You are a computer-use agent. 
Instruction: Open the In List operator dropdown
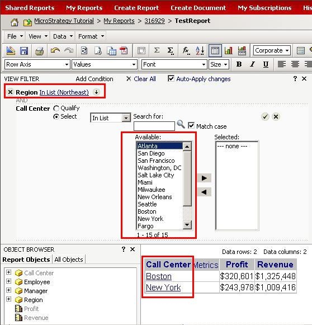tap(110, 117)
